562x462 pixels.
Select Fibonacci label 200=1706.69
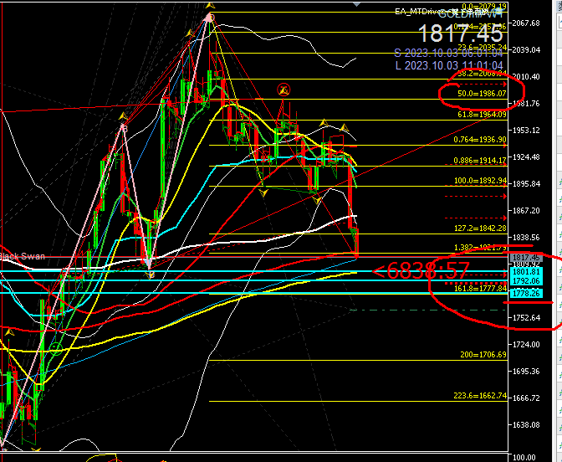[x=483, y=355]
